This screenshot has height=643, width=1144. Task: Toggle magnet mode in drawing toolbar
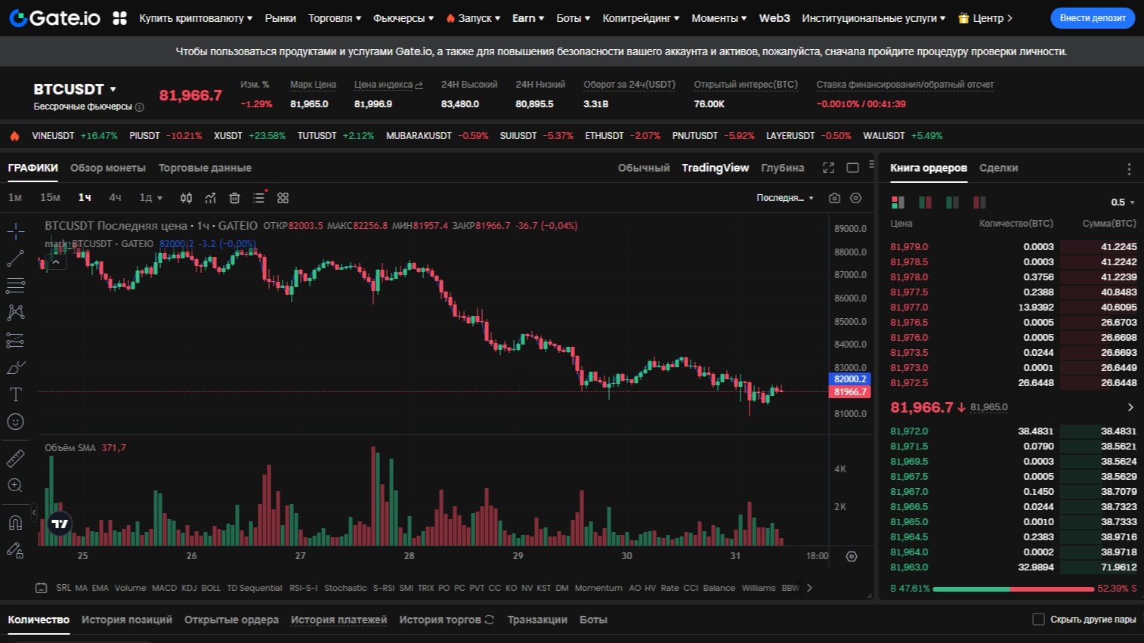pos(15,522)
